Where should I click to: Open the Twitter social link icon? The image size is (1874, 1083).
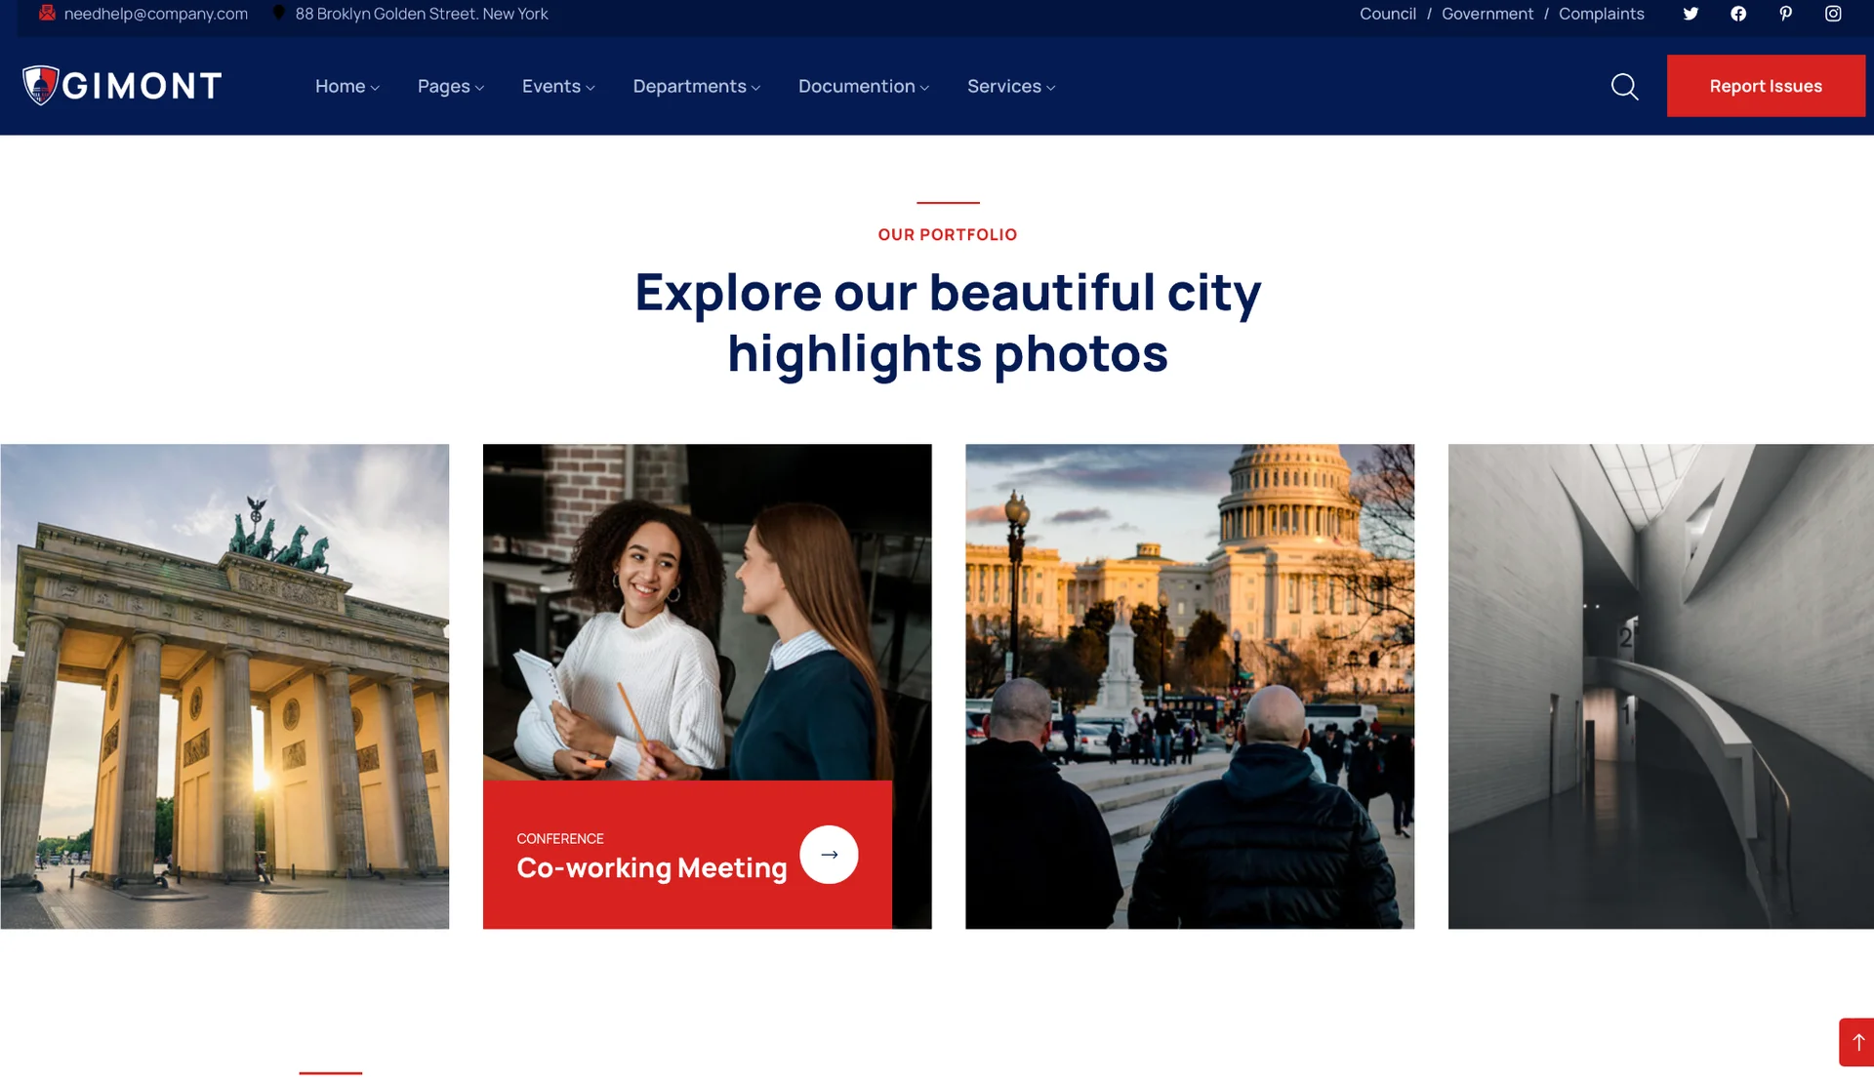point(1691,14)
